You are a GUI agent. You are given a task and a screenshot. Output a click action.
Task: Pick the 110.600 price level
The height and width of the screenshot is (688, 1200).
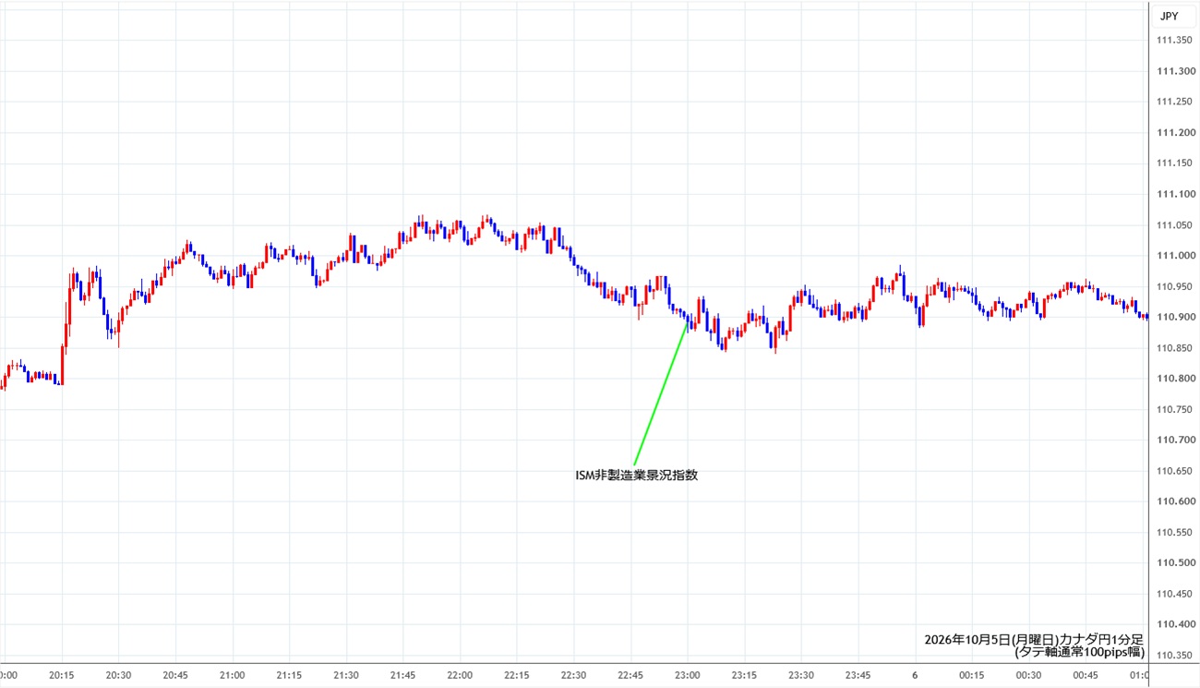[1174, 501]
